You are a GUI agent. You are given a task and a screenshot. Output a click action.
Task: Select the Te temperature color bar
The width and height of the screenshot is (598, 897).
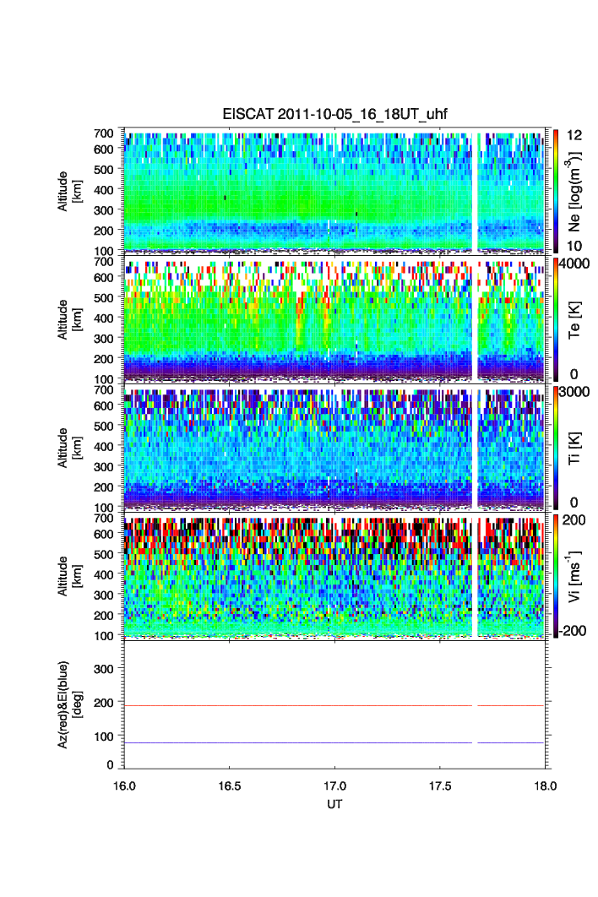pos(554,318)
